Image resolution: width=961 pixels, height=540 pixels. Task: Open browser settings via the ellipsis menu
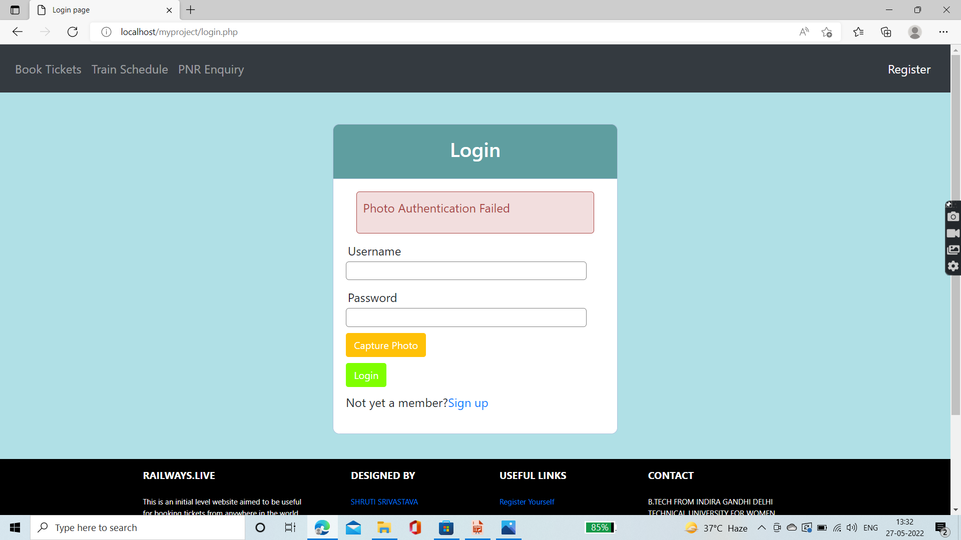944,31
